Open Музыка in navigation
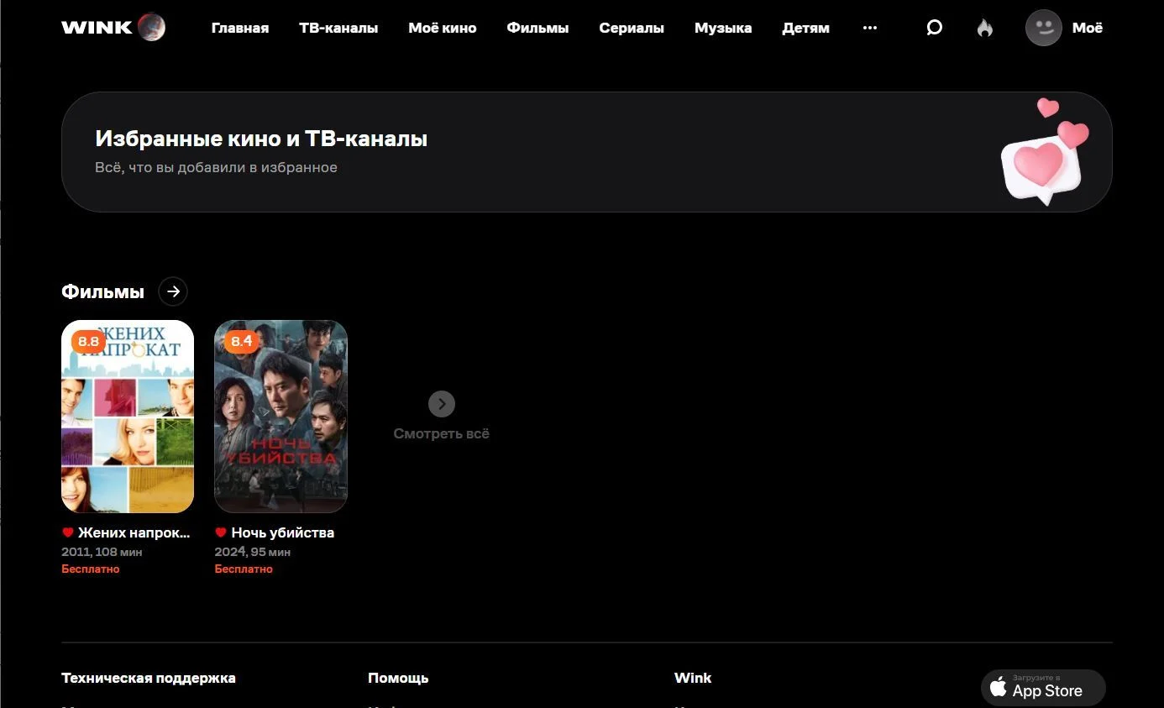 pyautogui.click(x=723, y=28)
